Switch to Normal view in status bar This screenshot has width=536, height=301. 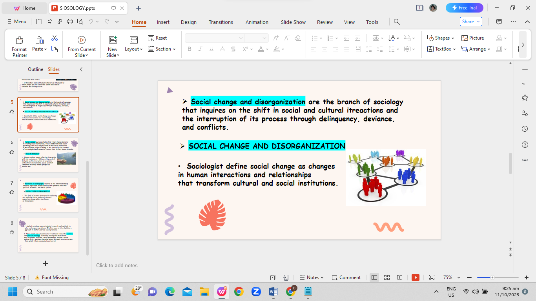(x=374, y=277)
